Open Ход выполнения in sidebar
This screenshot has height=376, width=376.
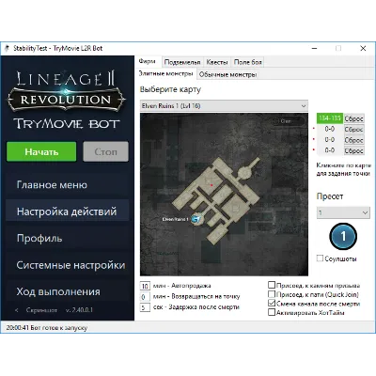tap(68, 291)
